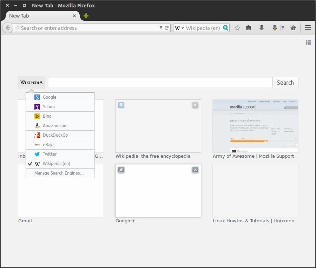This screenshot has width=316, height=268.
Task: Toggle the new tab grid controls icon
Action: [308, 42]
